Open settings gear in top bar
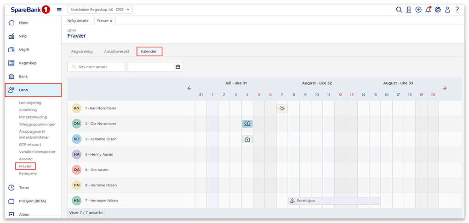The image size is (469, 223). tap(438, 10)
